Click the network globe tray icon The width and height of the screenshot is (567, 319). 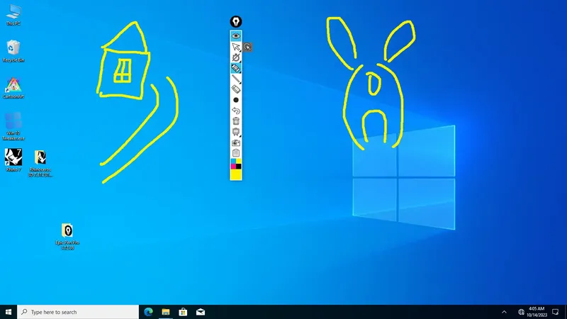(521, 312)
